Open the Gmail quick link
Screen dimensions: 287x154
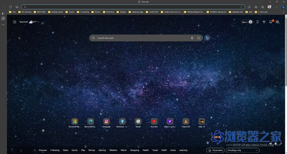(138, 123)
